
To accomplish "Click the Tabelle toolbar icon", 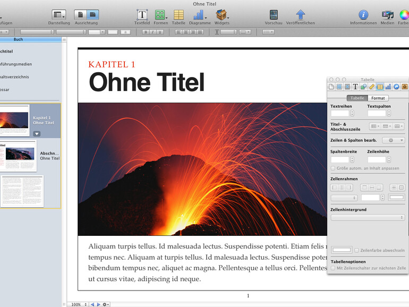I will [x=178, y=15].
